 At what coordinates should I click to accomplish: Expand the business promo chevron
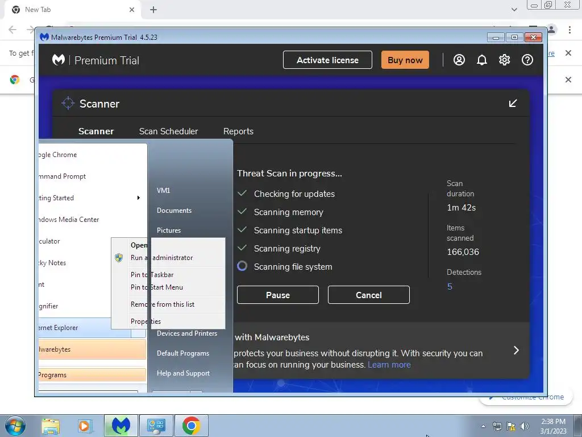point(516,350)
